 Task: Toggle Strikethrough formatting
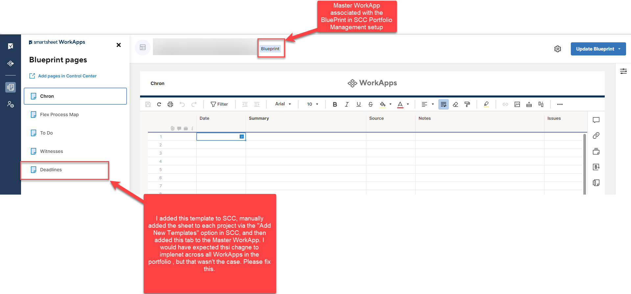coord(371,104)
